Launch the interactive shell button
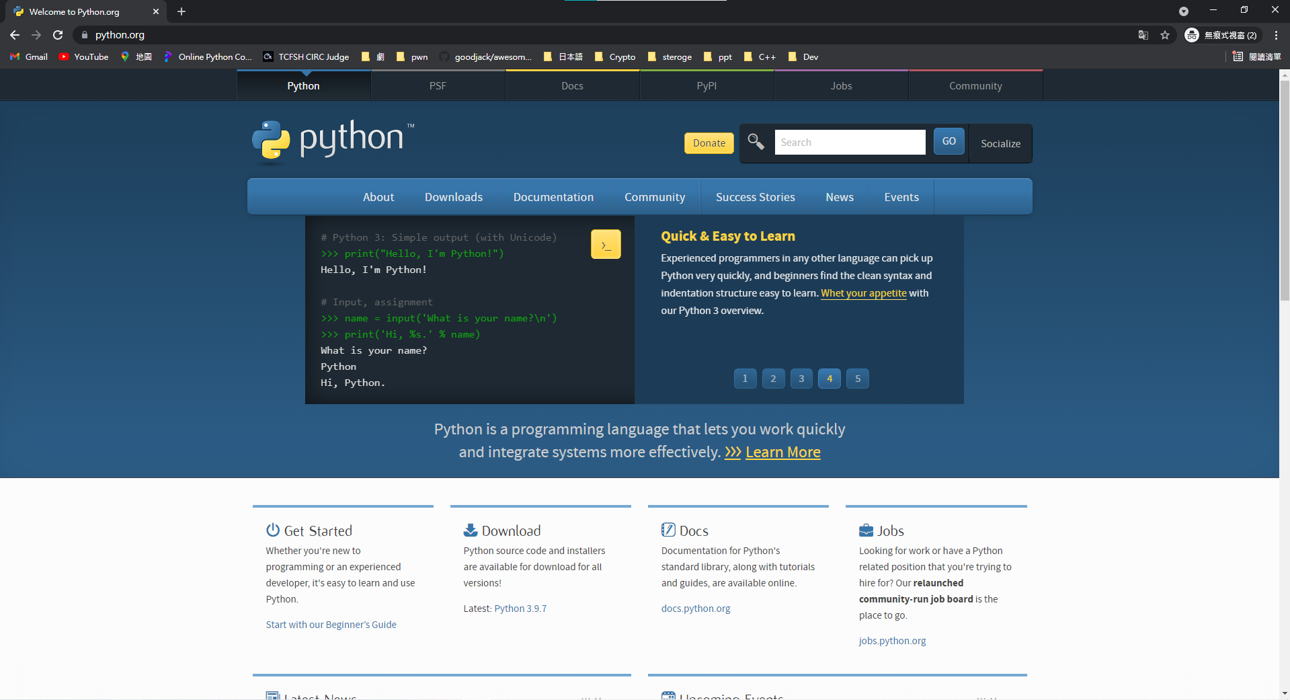 coord(606,245)
